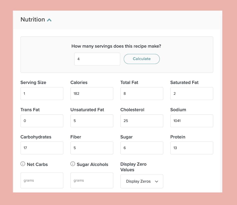Click the servings count input field
This screenshot has height=205, width=237.
pyautogui.click(x=97, y=59)
